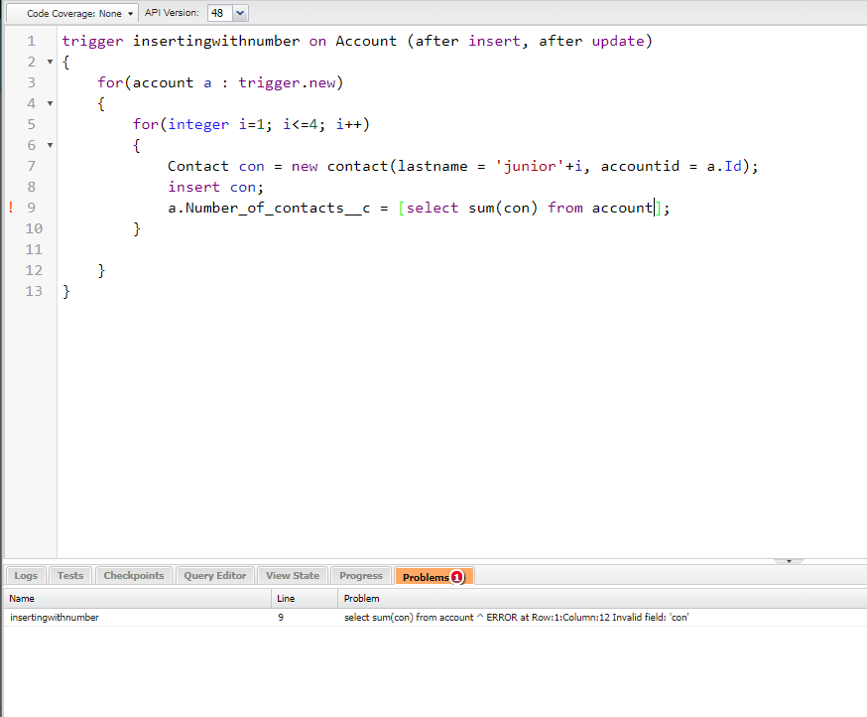The width and height of the screenshot is (867, 717).
Task: Show the View State tab
Action: (x=293, y=576)
